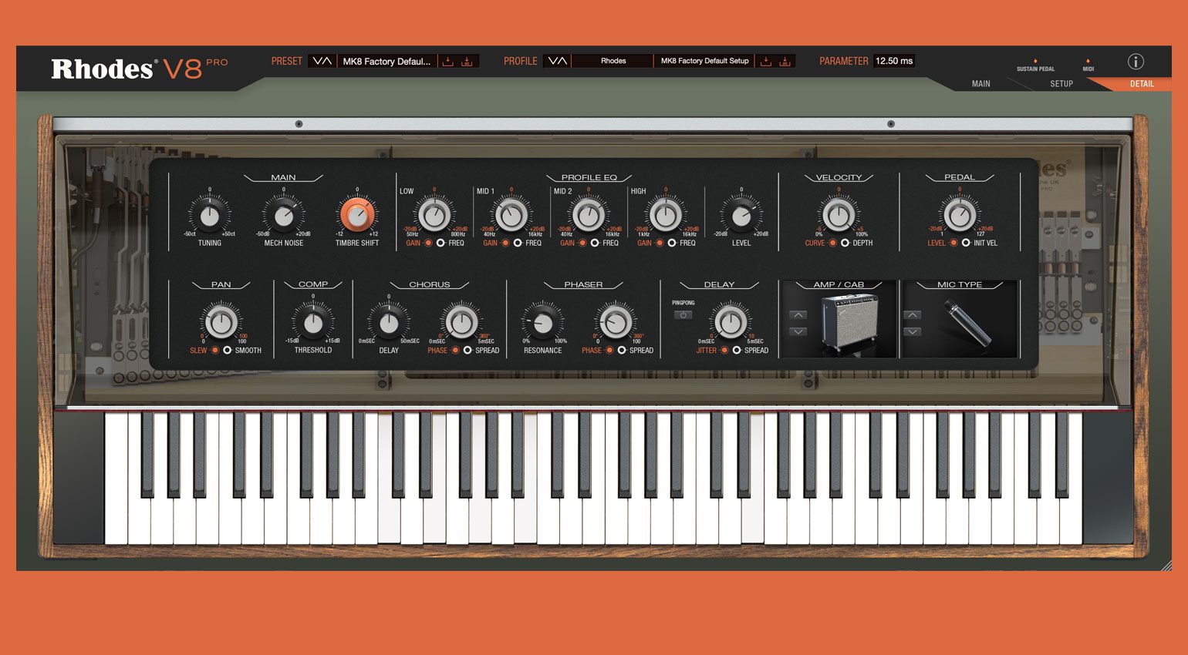Select previous mic type with up arrow
This screenshot has width=1188, height=655.
(913, 315)
